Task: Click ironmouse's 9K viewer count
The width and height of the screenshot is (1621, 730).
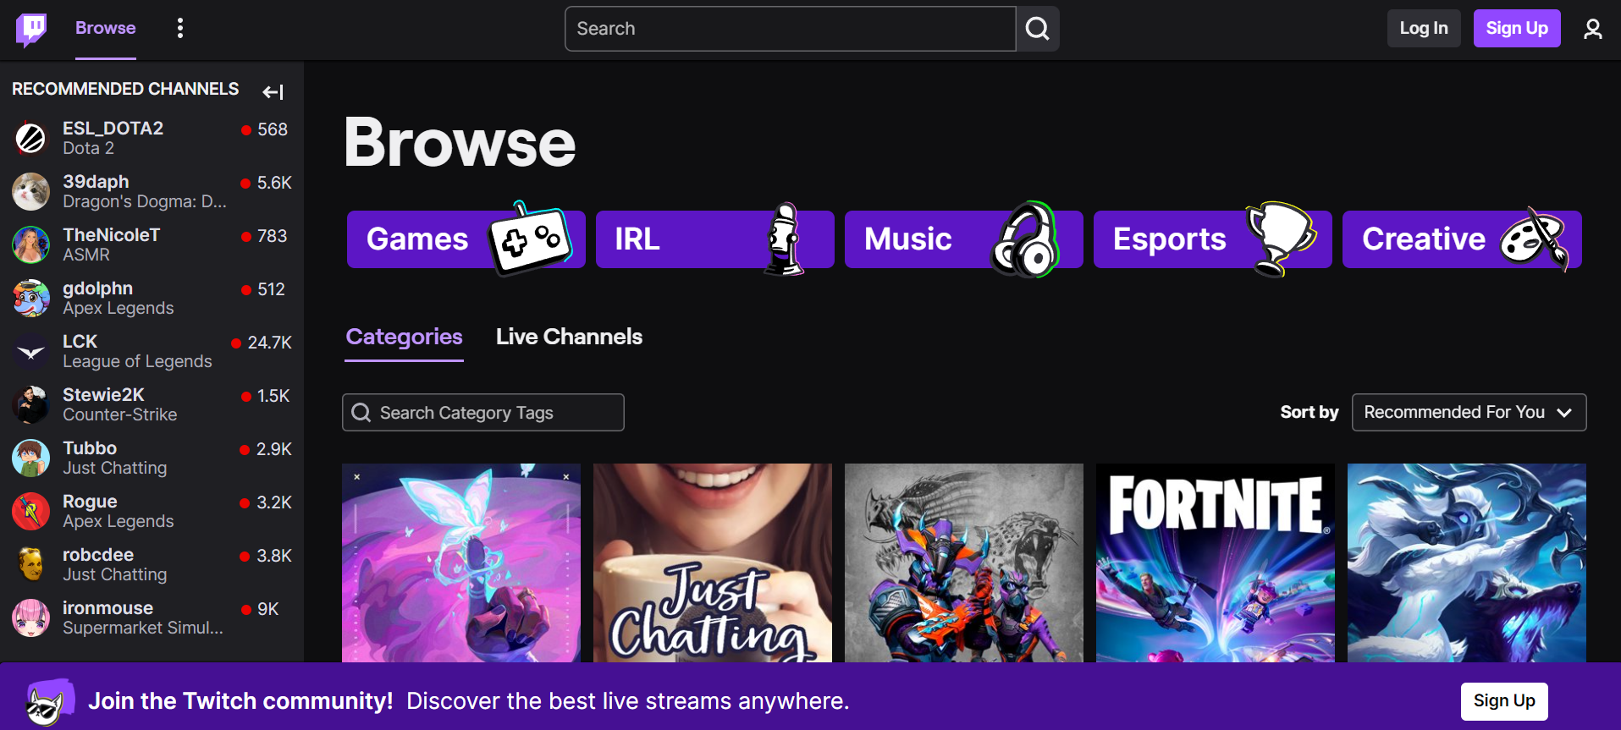Action: (x=267, y=609)
